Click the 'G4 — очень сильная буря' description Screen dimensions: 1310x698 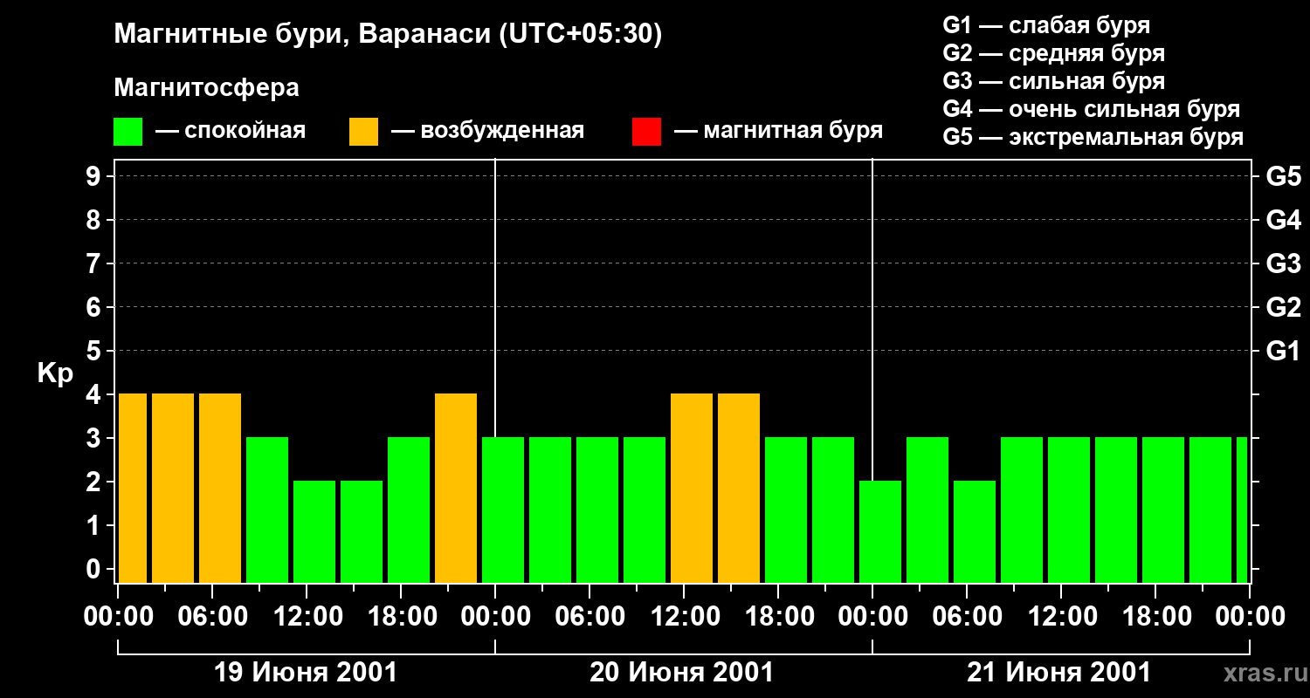point(1092,108)
